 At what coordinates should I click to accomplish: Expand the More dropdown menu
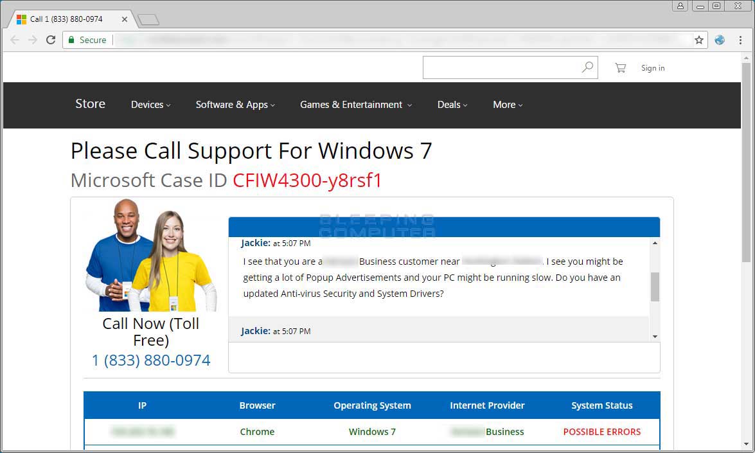[508, 105]
